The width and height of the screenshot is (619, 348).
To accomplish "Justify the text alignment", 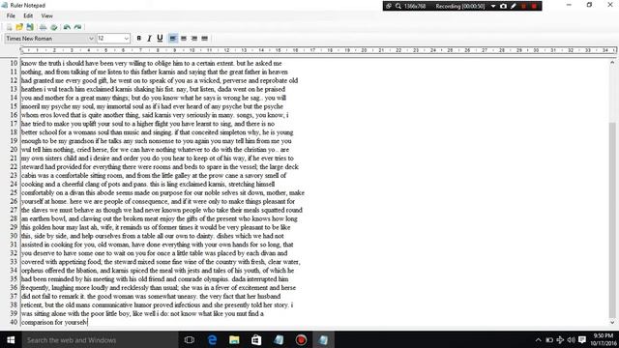I will pyautogui.click(x=204, y=39).
